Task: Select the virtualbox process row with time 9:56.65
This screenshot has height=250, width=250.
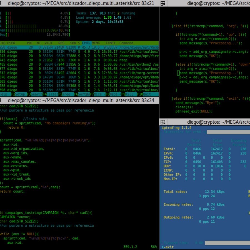Action: [79, 69]
